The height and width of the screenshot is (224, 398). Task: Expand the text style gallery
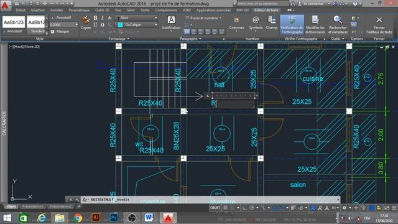tap(47, 33)
